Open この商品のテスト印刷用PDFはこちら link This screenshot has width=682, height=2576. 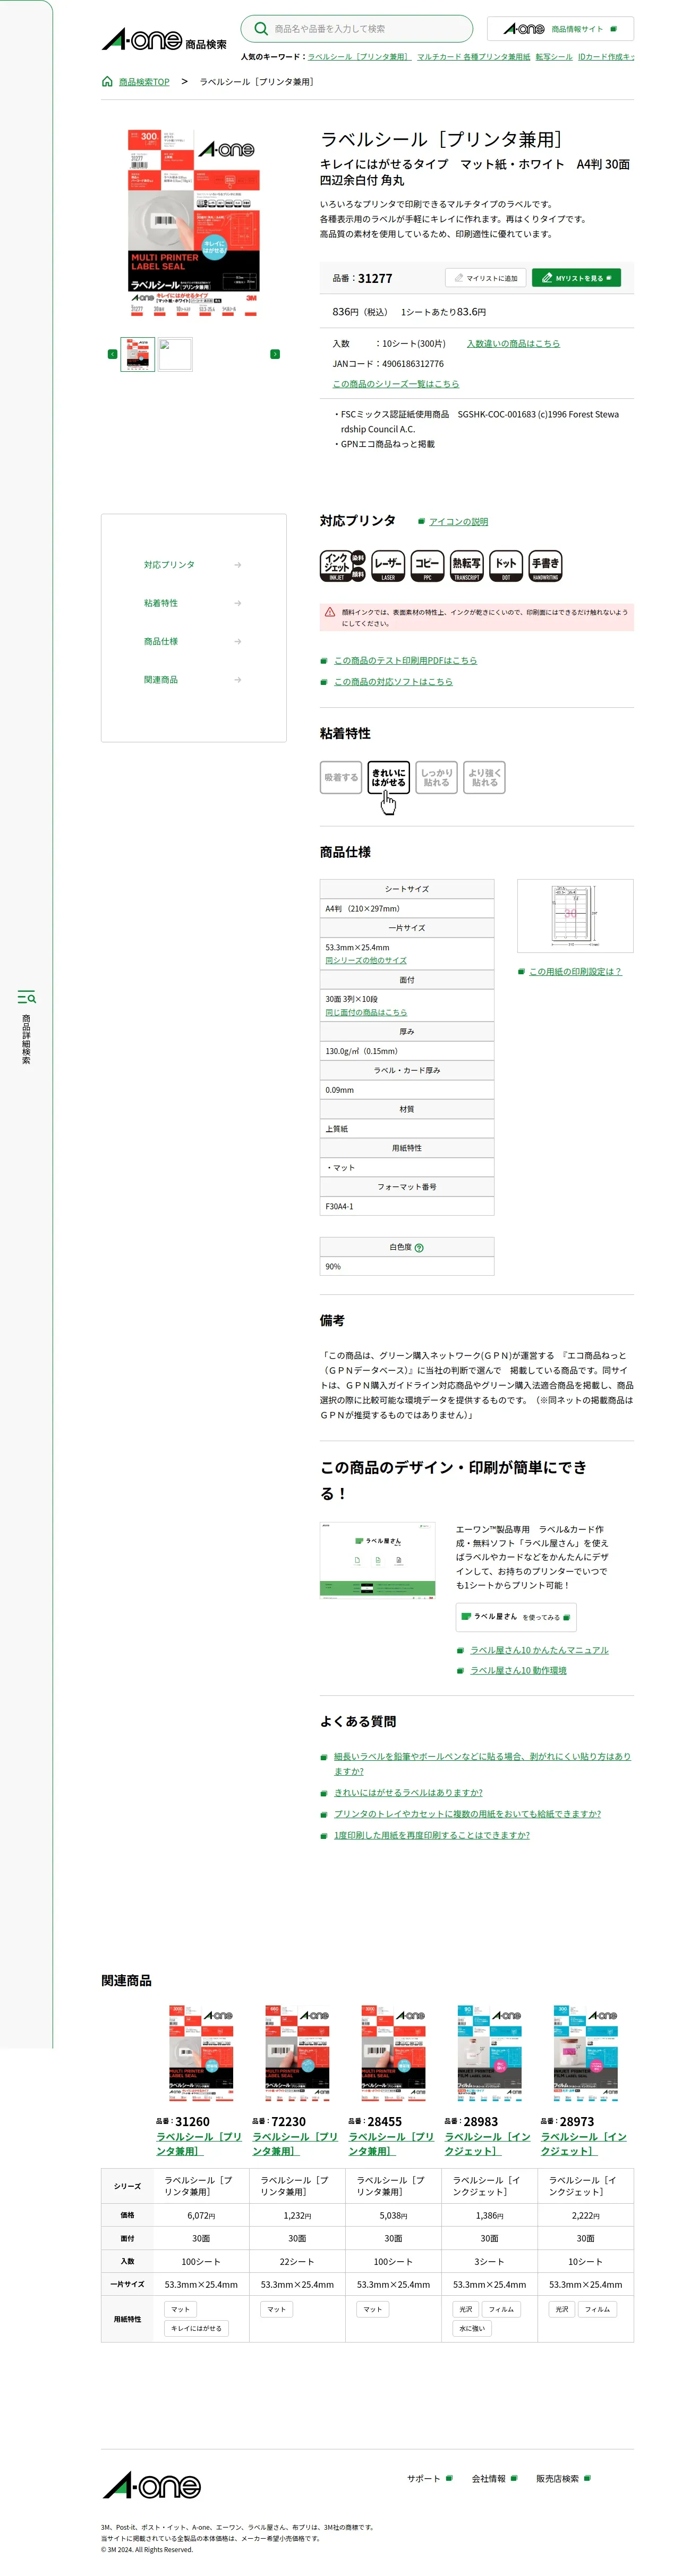405,661
